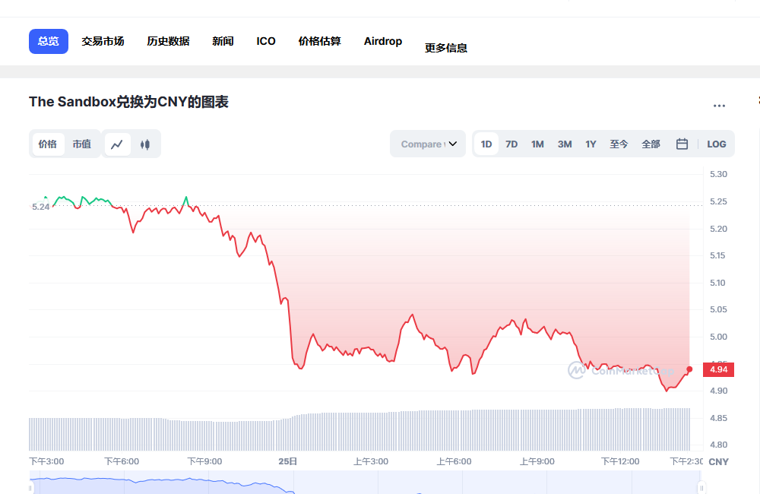Set chart range to 1Y
The image size is (760, 494).
[591, 144]
